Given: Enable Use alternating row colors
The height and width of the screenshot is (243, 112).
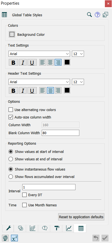Looking at the screenshot, I should 11,110.
